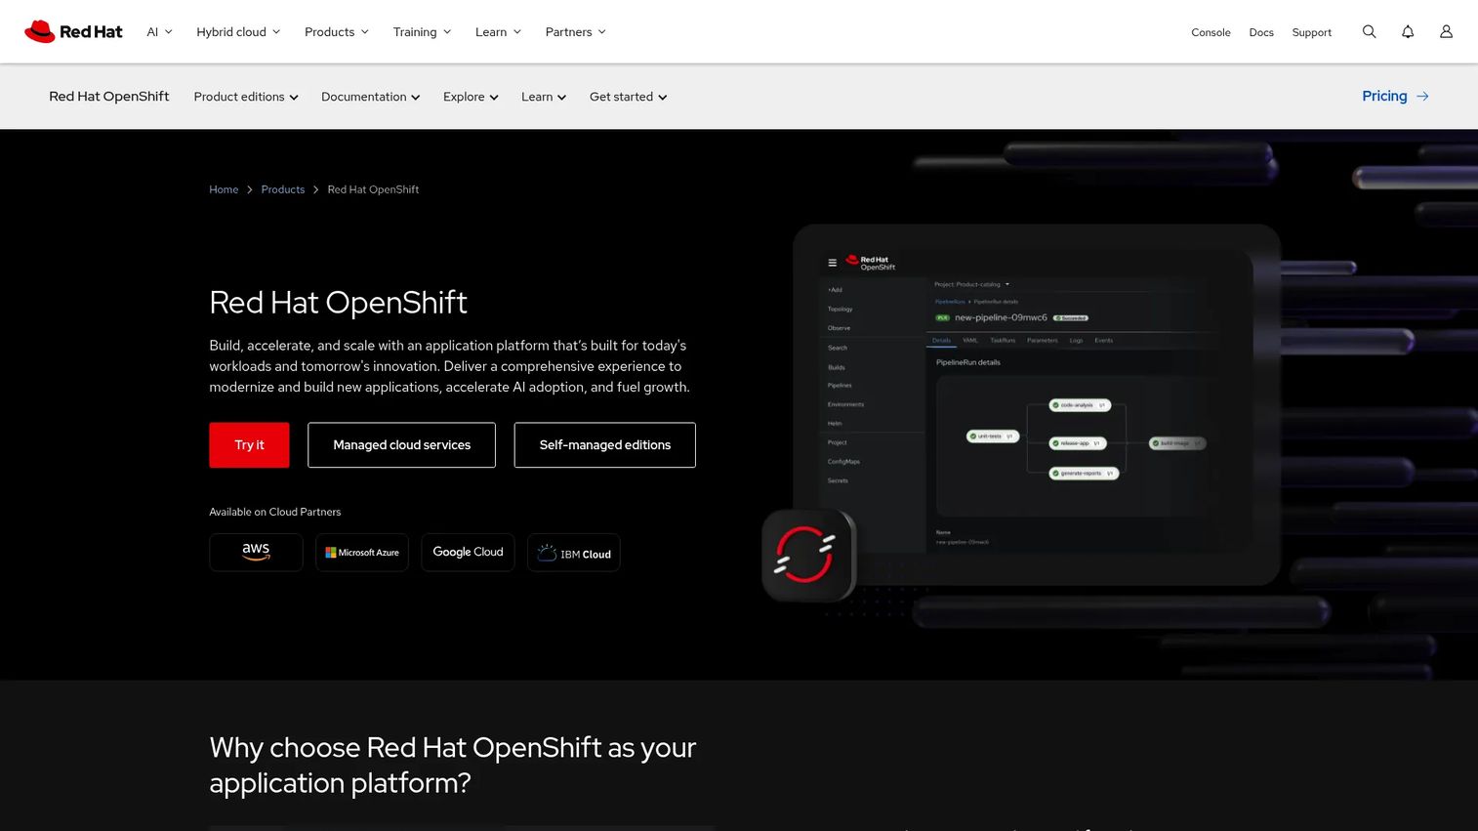Click the arrow icon beside Pricing
The width and height of the screenshot is (1478, 831).
[1422, 96]
